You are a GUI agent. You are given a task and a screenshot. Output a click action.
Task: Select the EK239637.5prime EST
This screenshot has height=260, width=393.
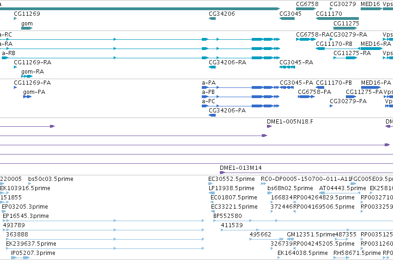pos(105,248)
